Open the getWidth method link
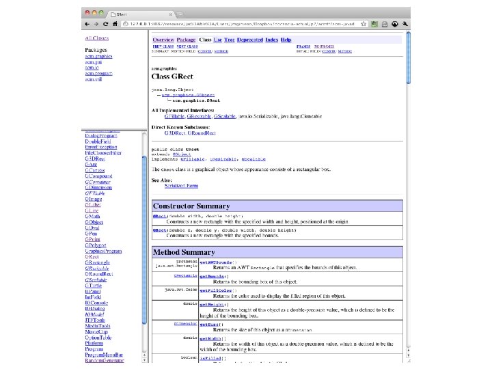Image resolution: width=492 pixels, height=369 pixels. tap(211, 339)
